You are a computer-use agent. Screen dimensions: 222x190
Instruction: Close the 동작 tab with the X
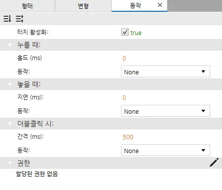click(160, 5)
